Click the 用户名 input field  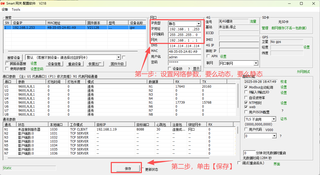click(184, 57)
